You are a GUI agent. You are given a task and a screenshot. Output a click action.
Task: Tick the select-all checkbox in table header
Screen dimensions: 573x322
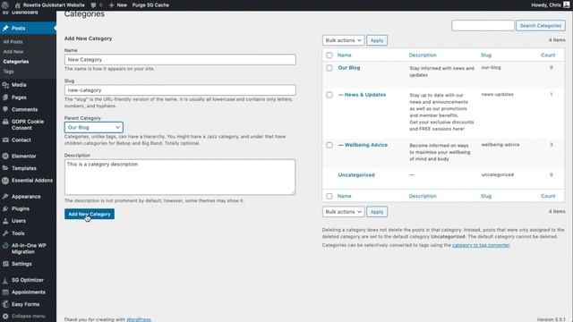(x=329, y=55)
